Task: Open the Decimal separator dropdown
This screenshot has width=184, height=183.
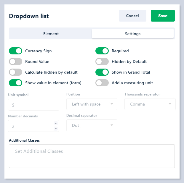Action: click(92, 125)
